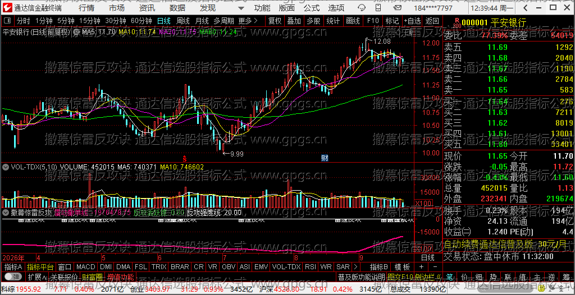Click the R300 margin tag beside 000001
575x295 pixels.
[457, 24]
